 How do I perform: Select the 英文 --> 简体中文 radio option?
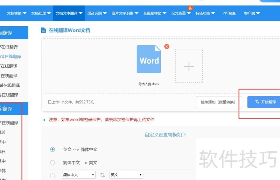tap(52, 149)
